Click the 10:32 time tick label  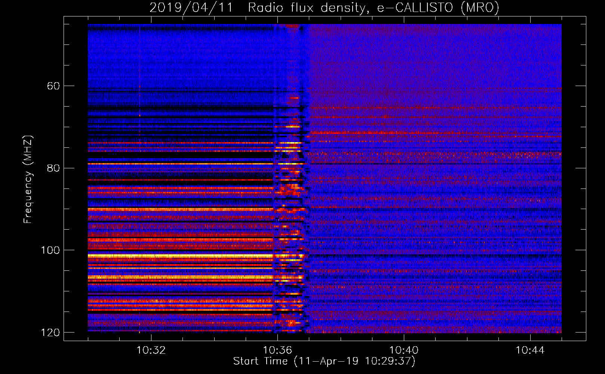coord(151,350)
